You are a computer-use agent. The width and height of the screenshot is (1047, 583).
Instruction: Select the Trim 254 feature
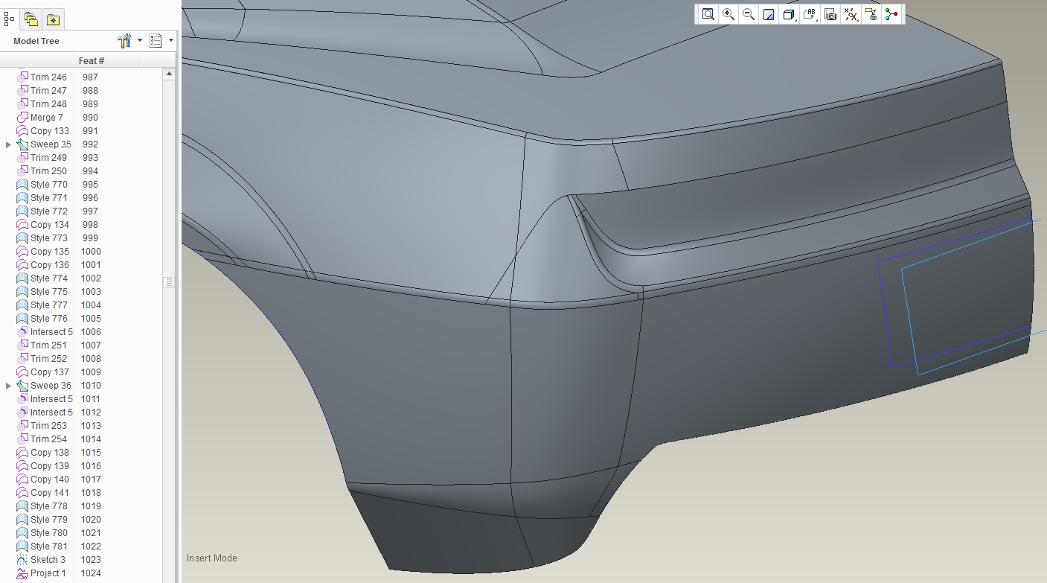tap(48, 439)
